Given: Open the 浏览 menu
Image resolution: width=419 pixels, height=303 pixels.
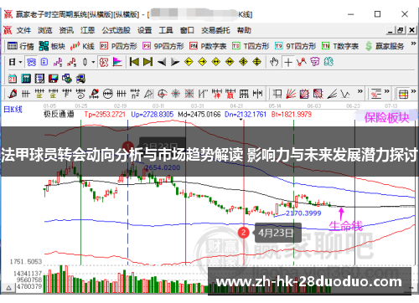Looking at the screenshot, I should (45, 30).
